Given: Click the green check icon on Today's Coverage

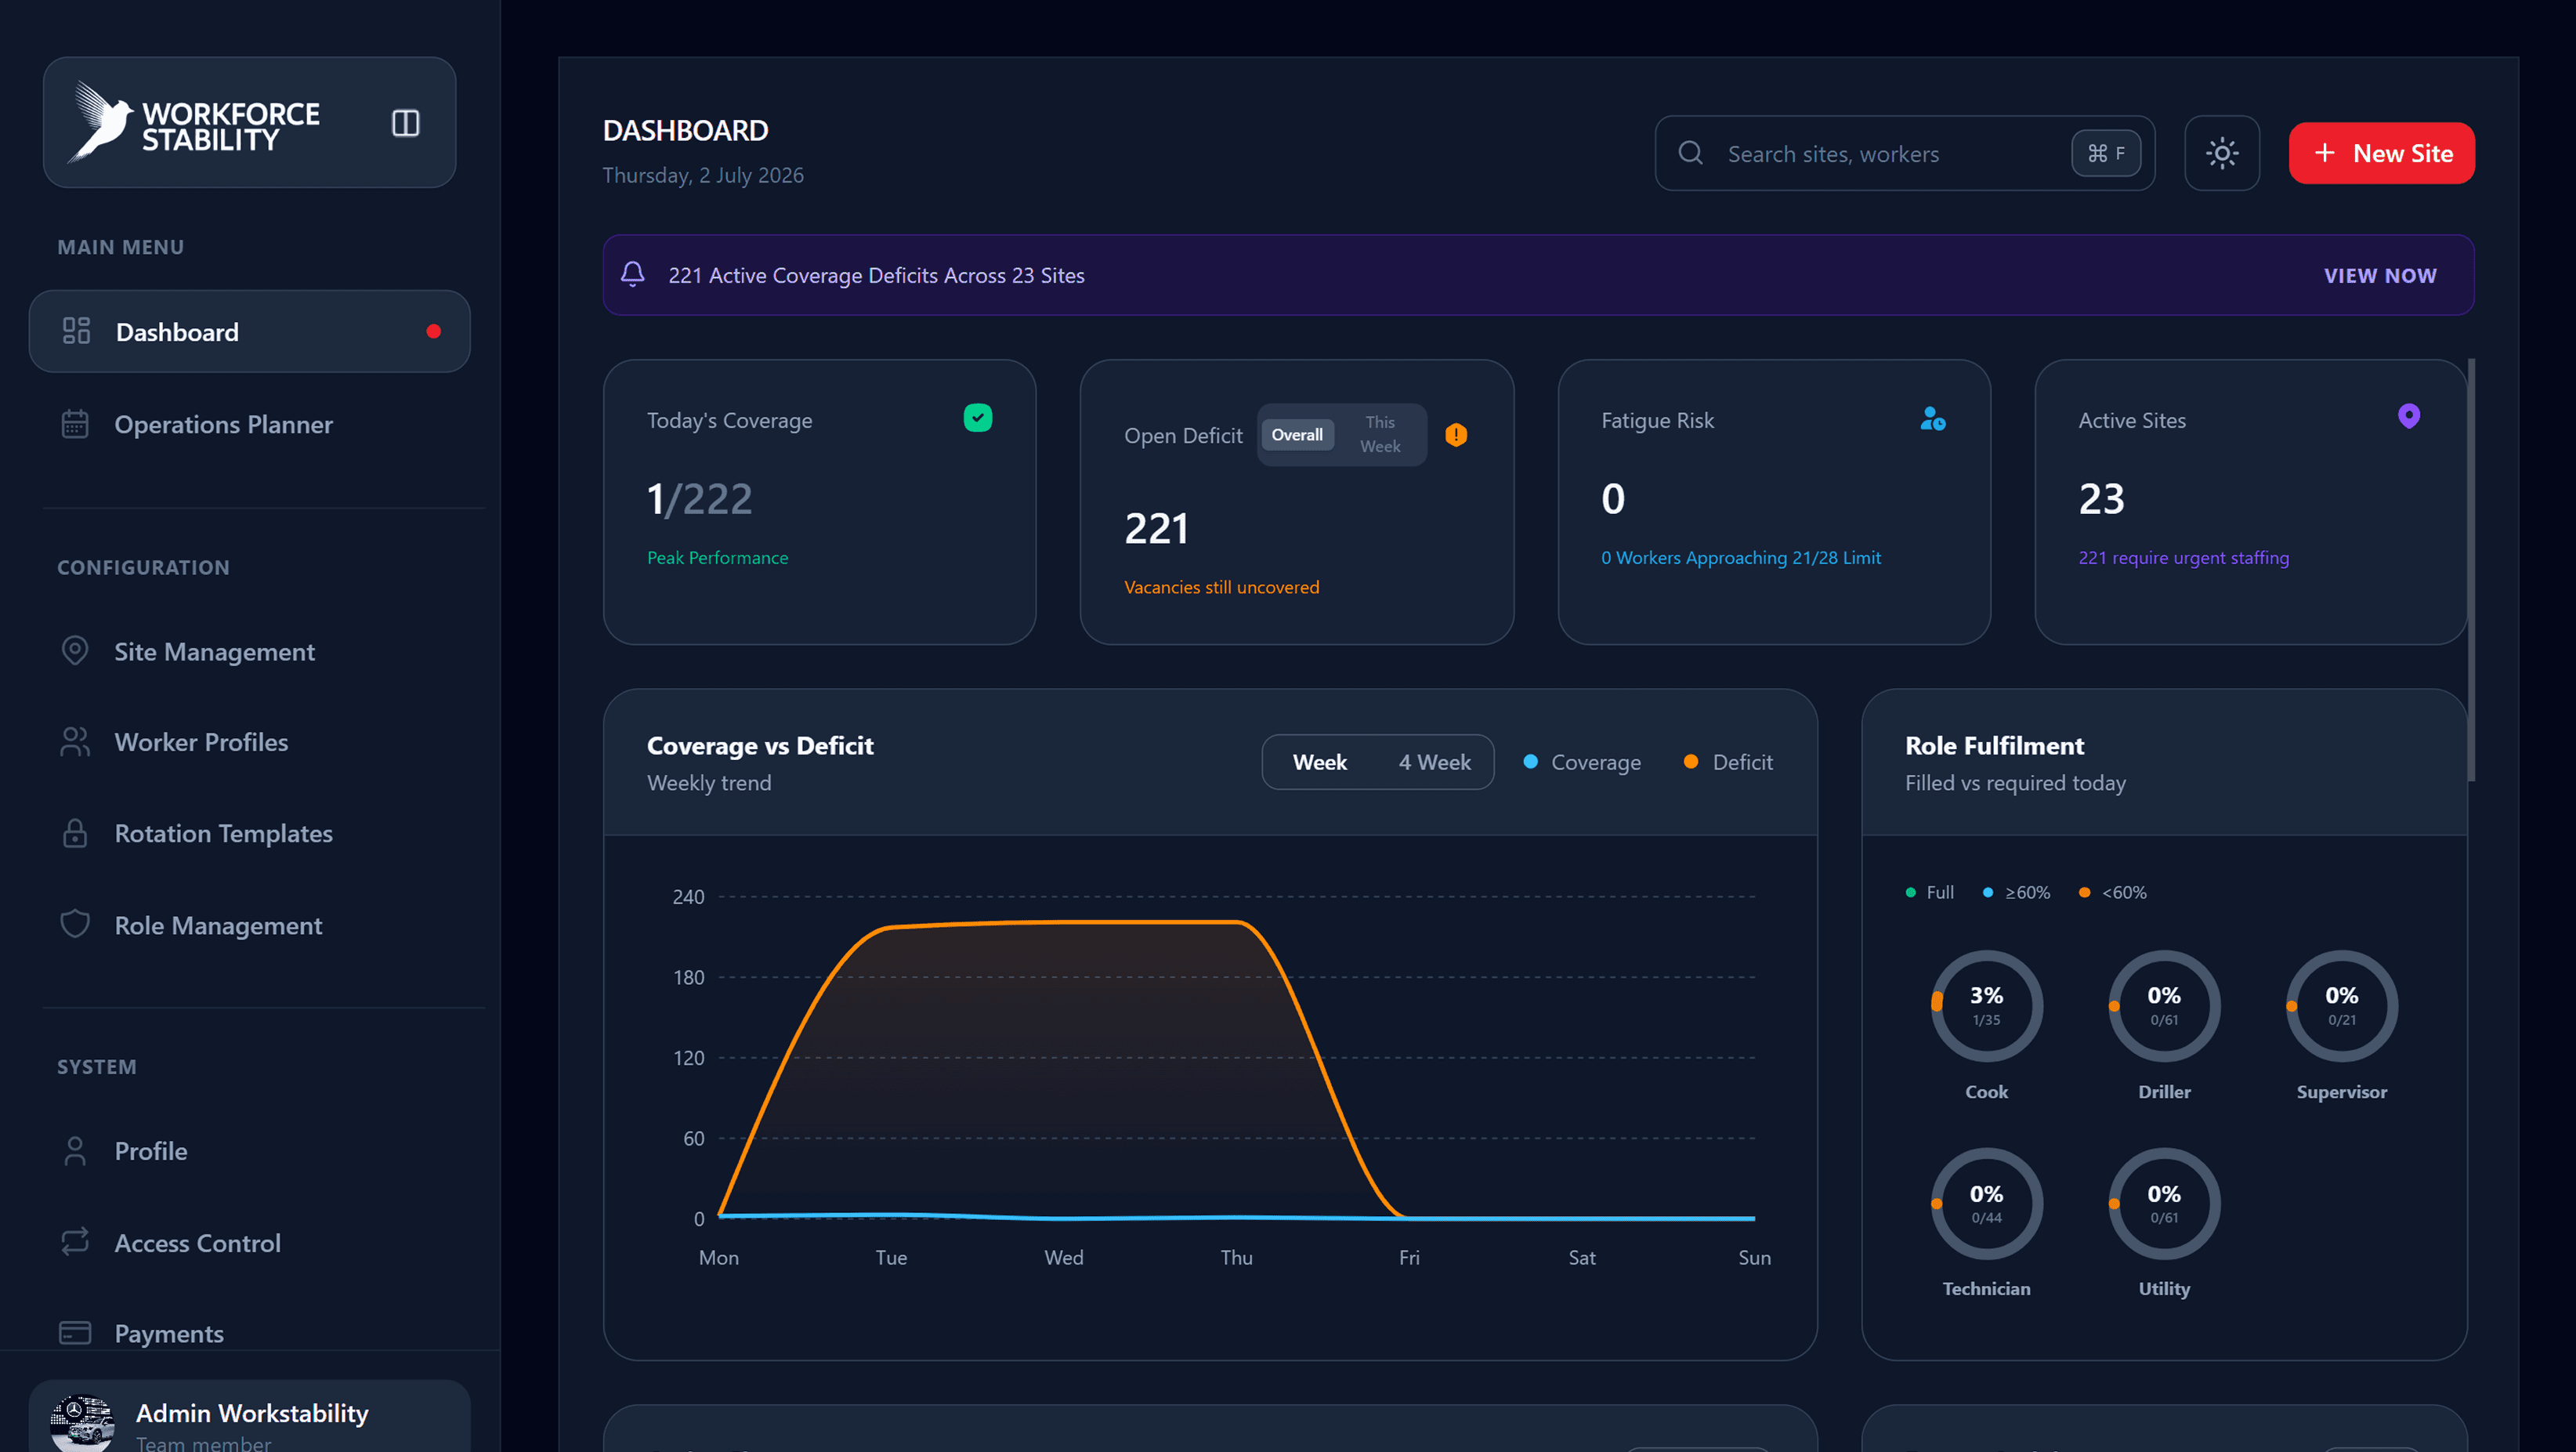Looking at the screenshot, I should (x=978, y=418).
